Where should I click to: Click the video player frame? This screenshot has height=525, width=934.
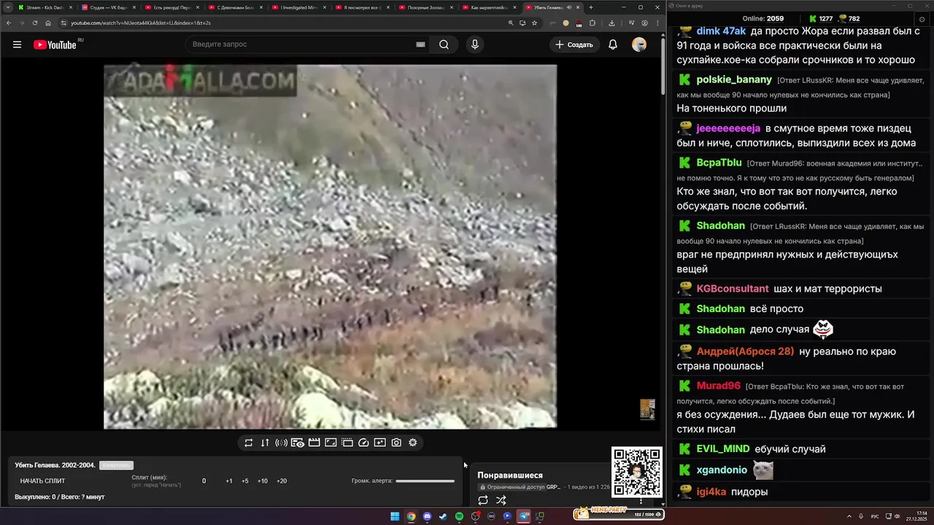coord(330,246)
